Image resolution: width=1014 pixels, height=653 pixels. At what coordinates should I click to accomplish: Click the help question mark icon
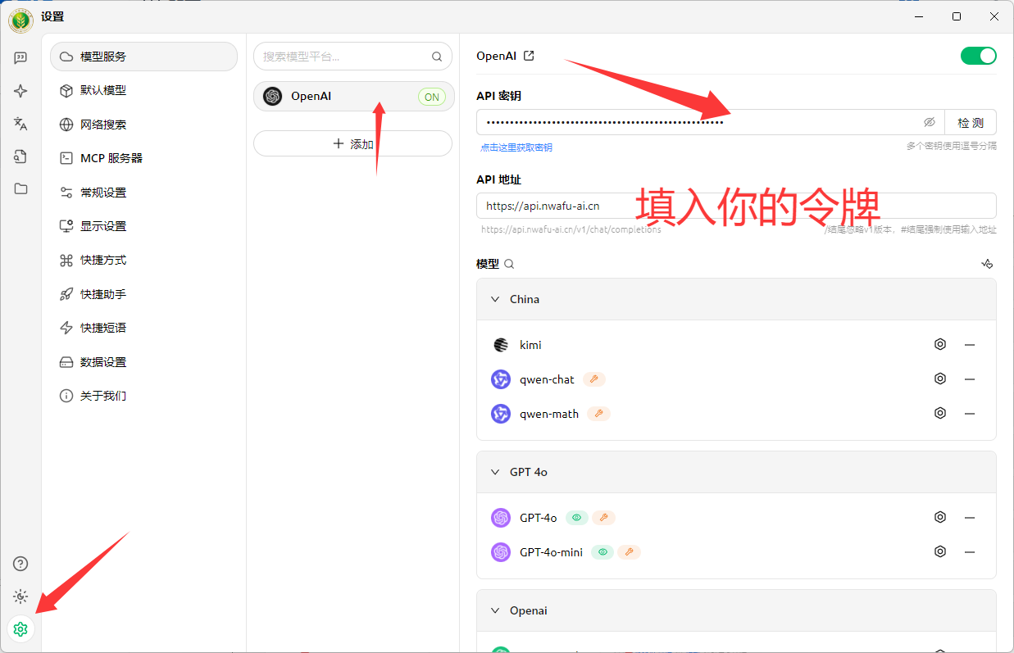coord(20,564)
